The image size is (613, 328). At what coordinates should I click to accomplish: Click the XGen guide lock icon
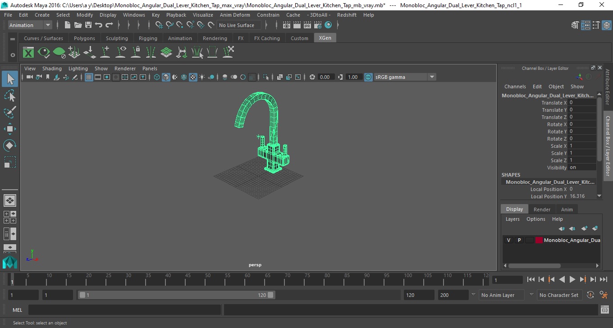136,53
